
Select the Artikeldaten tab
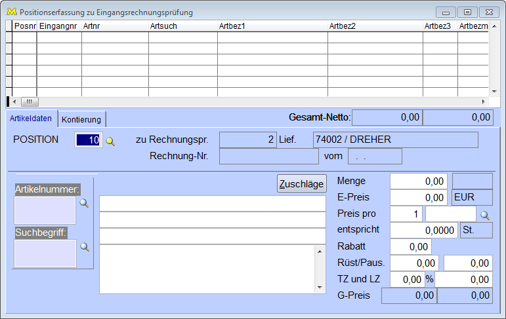tap(32, 119)
